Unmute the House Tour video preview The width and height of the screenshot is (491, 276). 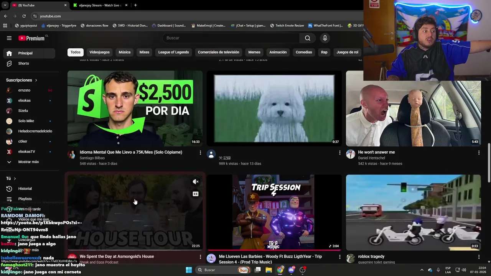point(196,182)
